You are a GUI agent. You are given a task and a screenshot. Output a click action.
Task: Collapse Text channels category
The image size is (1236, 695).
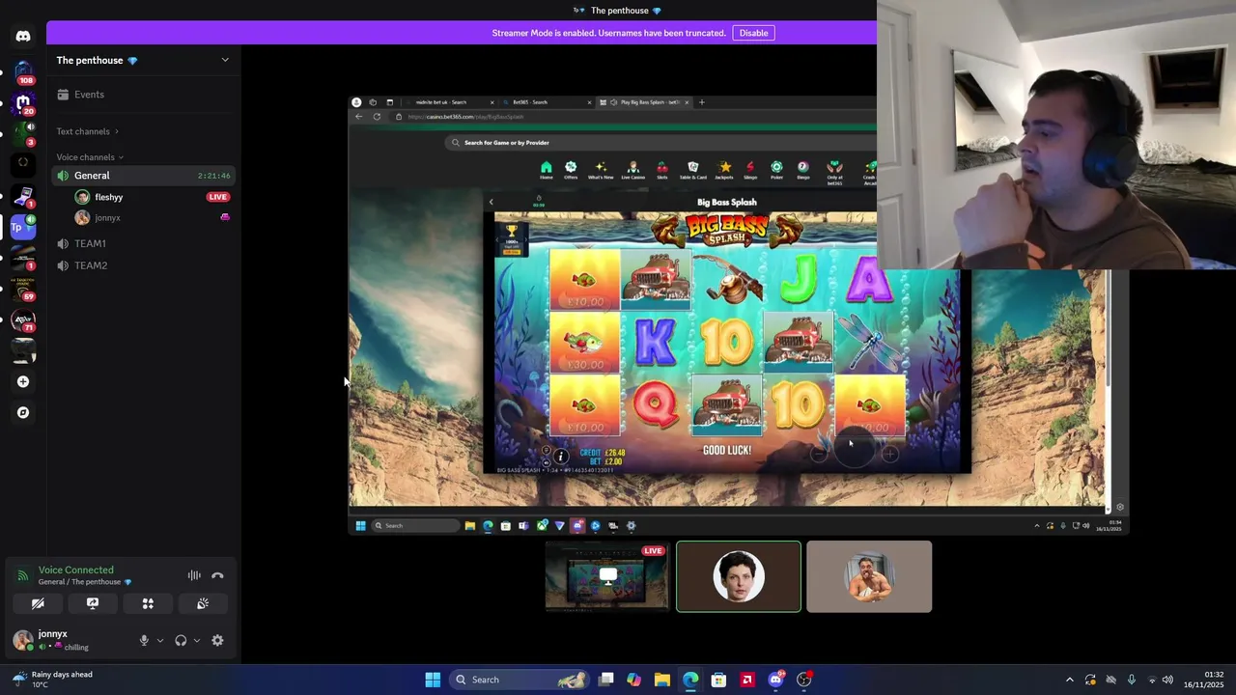pyautogui.click(x=87, y=131)
